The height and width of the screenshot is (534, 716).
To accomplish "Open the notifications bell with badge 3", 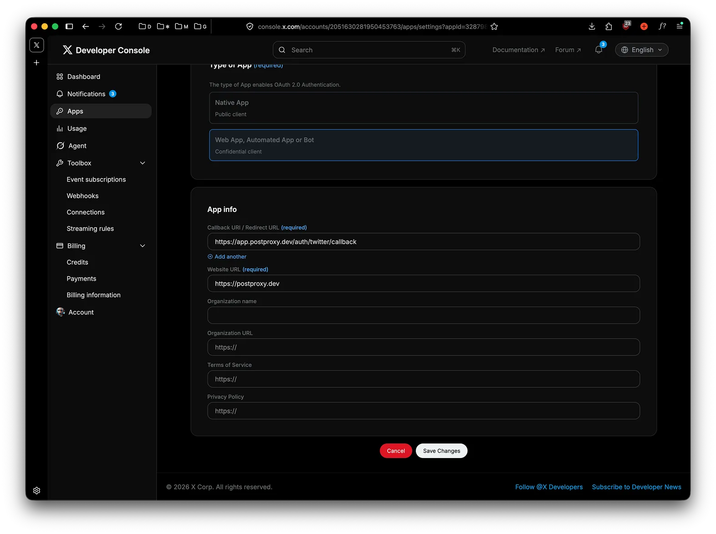I will [x=599, y=49].
